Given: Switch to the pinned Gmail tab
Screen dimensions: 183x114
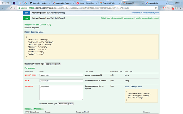Looking at the screenshot, I should [x=20, y=3].
